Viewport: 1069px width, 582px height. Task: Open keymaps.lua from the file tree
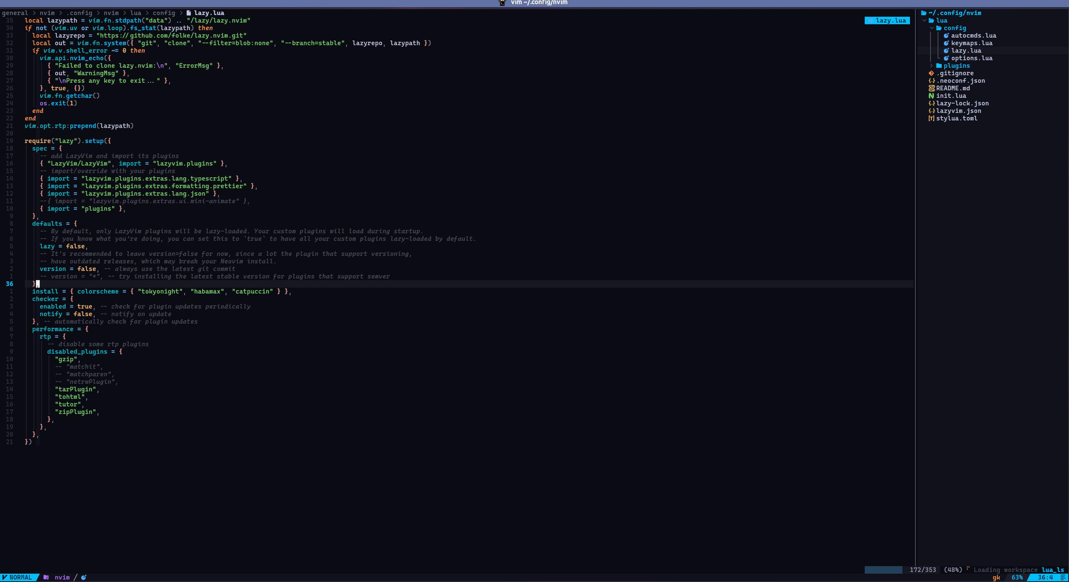pyautogui.click(x=971, y=43)
